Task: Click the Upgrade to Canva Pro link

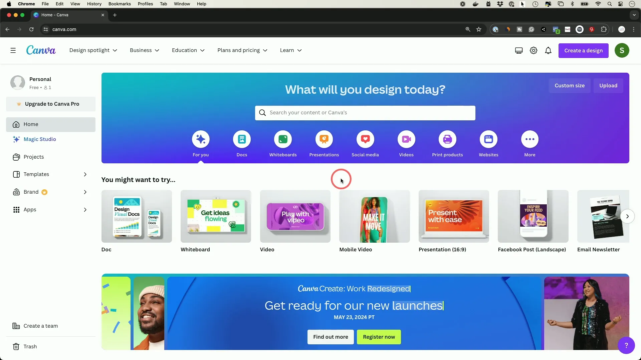Action: tap(51, 104)
